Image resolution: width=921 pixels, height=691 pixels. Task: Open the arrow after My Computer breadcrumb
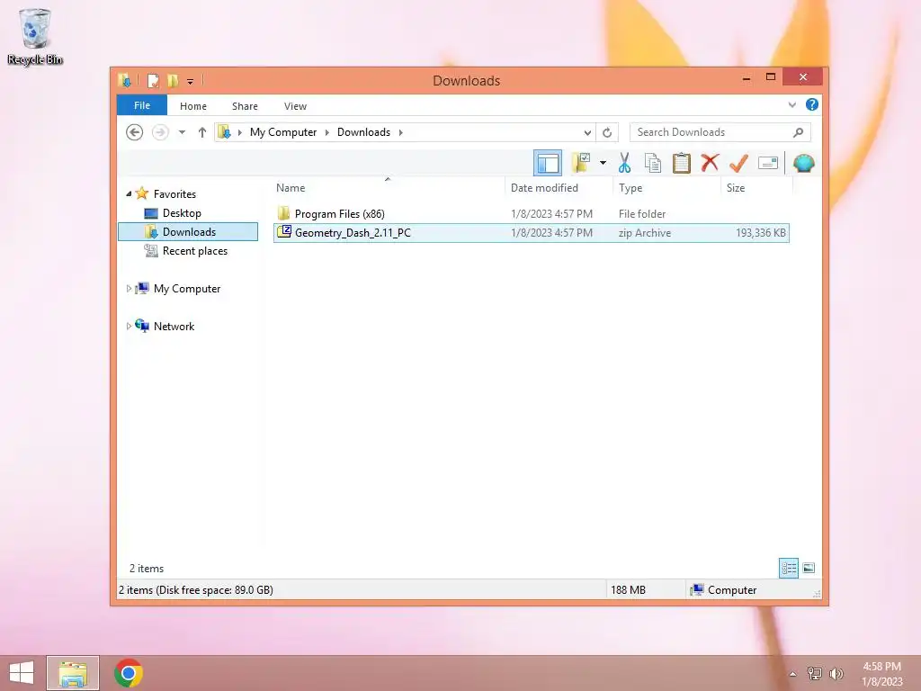click(327, 132)
